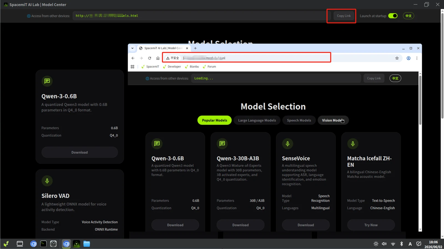Switch language with 中文 in outer app header
The height and width of the screenshot is (249, 444).
click(408, 16)
